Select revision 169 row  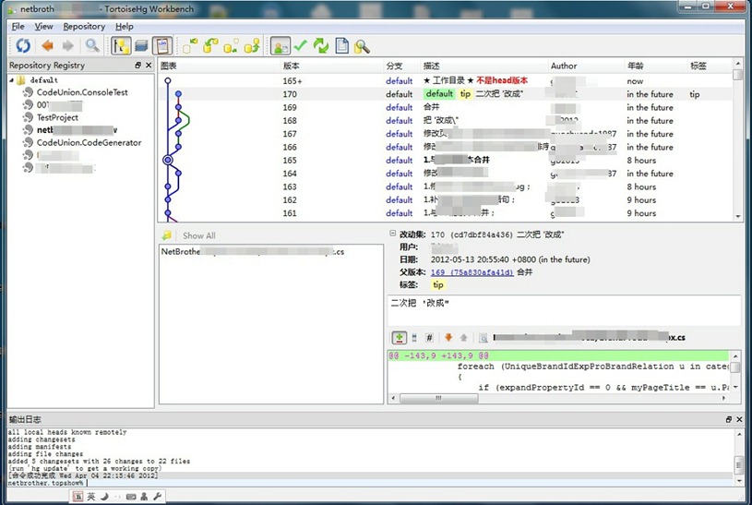[445, 107]
